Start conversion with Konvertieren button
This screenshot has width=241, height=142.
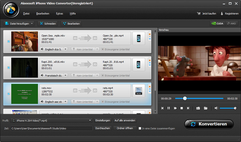209,124
